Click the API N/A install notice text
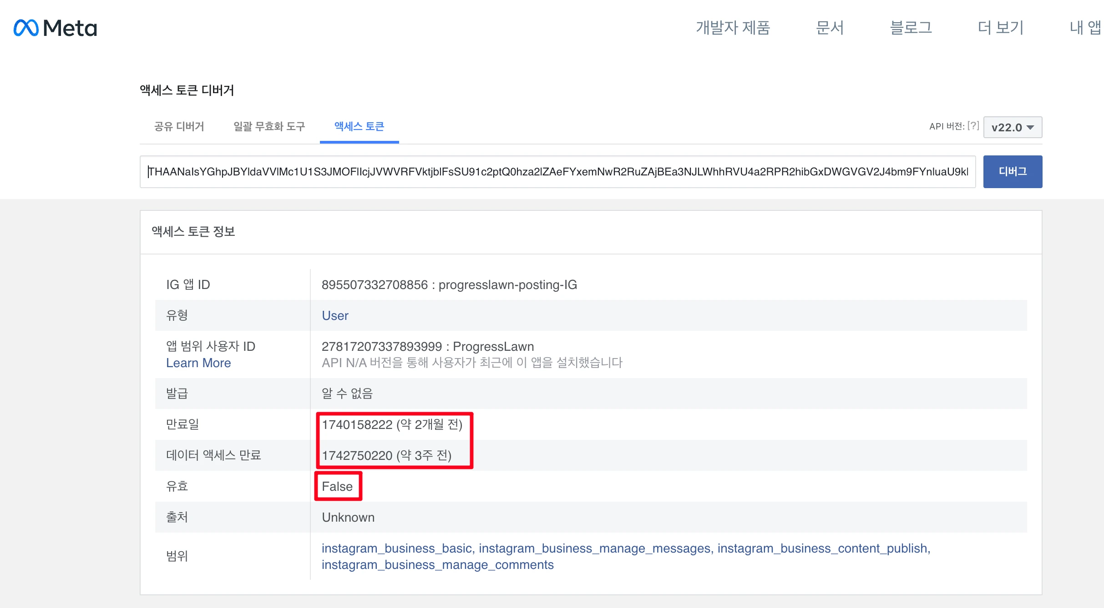Viewport: 1104px width, 608px height. [472, 363]
